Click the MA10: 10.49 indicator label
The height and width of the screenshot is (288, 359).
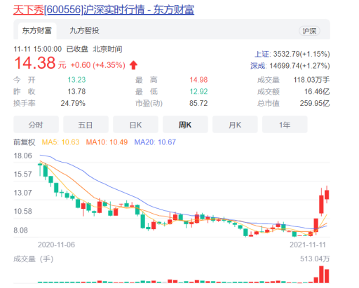(x=107, y=142)
